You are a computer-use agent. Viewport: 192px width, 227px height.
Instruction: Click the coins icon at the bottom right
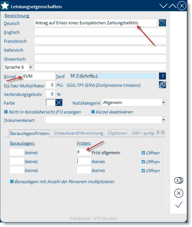point(179,180)
